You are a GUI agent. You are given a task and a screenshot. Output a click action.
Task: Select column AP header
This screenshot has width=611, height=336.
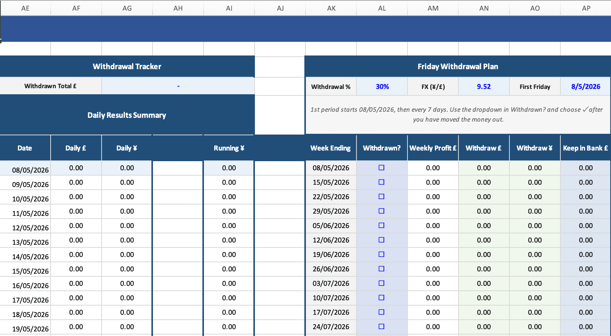pos(586,8)
